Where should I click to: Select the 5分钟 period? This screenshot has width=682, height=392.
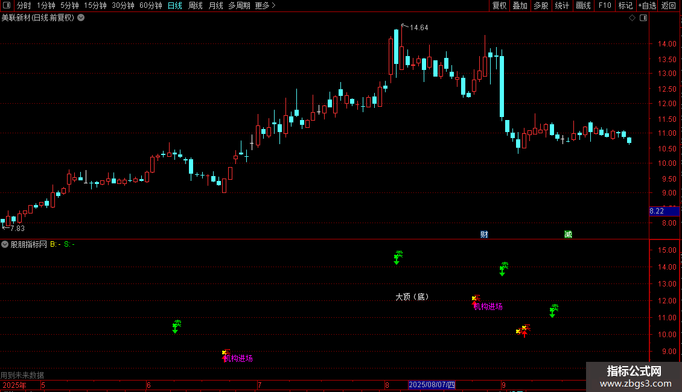click(69, 5)
